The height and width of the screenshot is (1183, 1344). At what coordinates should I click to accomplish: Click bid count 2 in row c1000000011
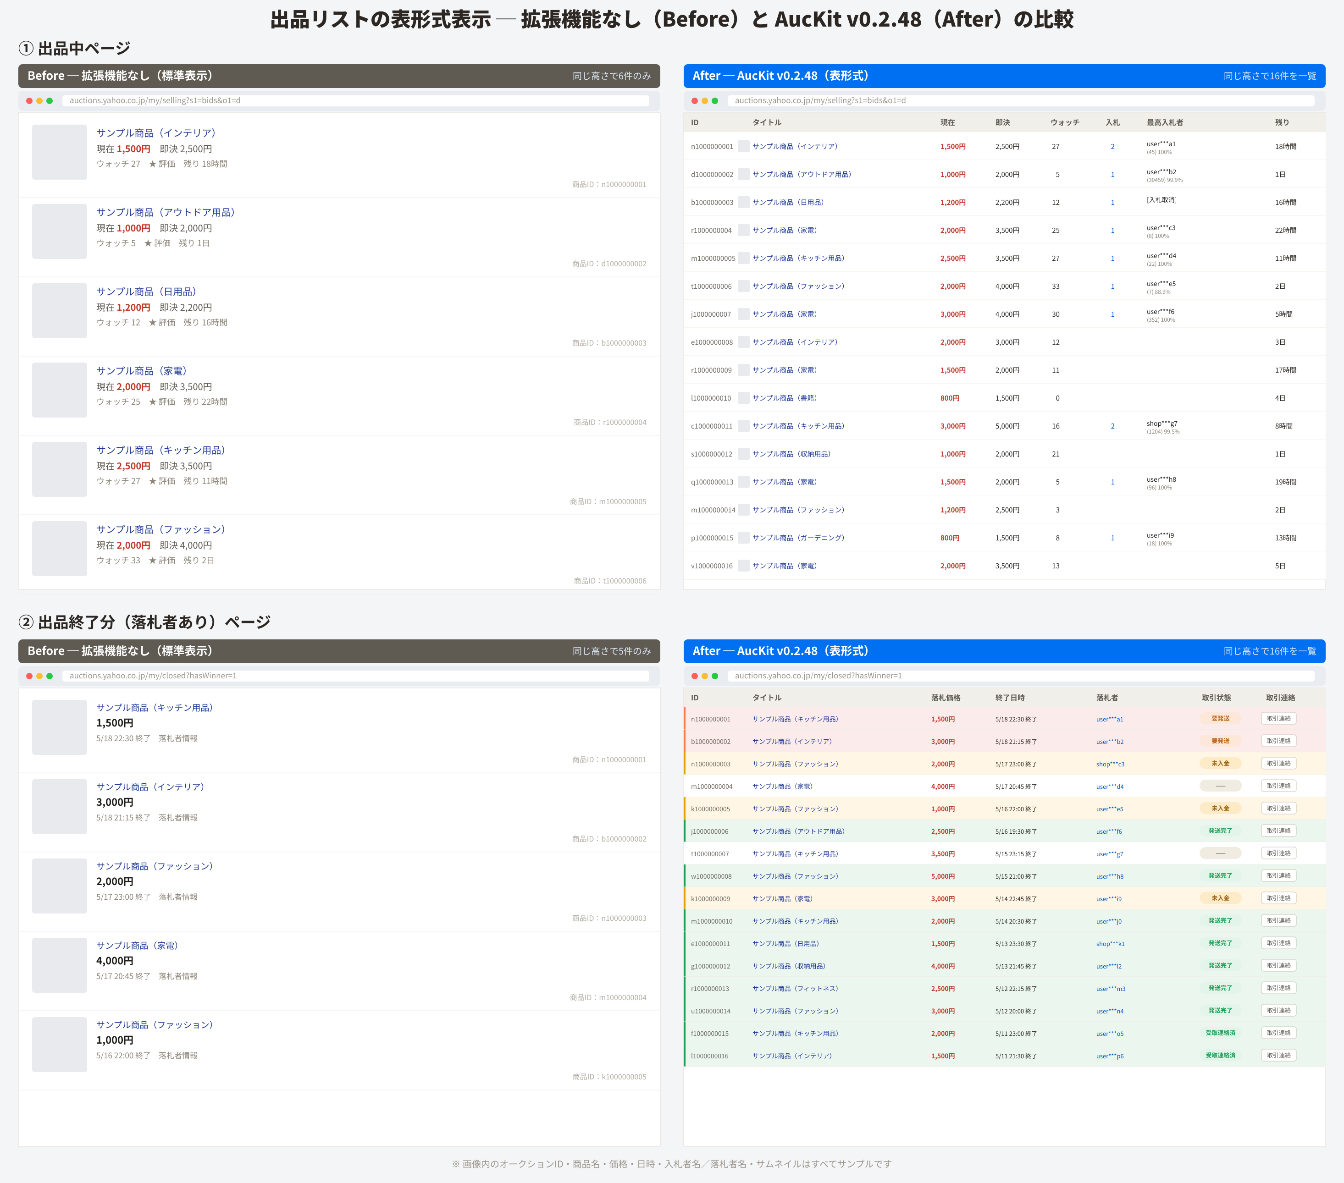[x=1112, y=427]
